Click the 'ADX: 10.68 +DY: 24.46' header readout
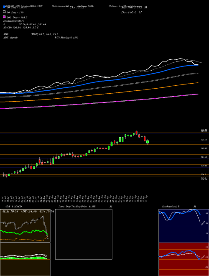 [19, 212]
